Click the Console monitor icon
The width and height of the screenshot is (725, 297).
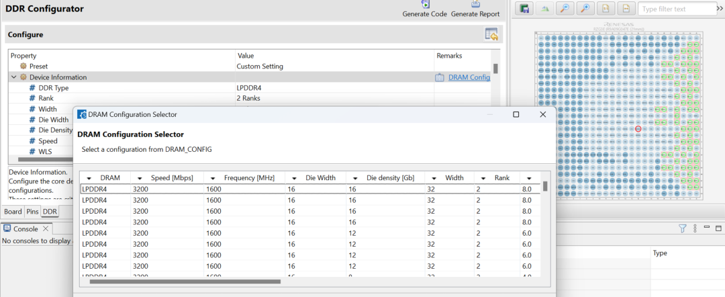[x=7, y=228]
